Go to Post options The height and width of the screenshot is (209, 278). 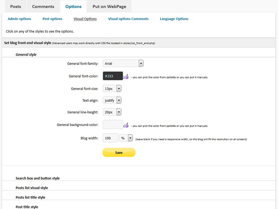pyautogui.click(x=52, y=19)
